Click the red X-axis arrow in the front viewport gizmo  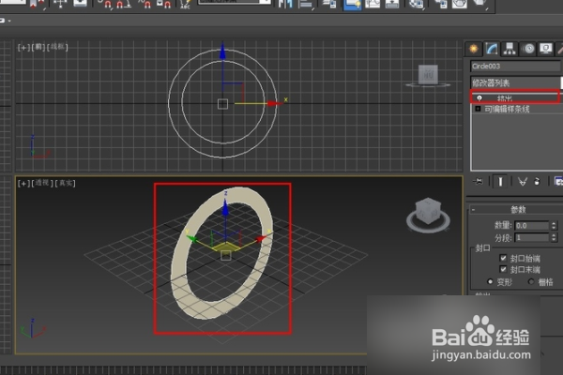275,104
